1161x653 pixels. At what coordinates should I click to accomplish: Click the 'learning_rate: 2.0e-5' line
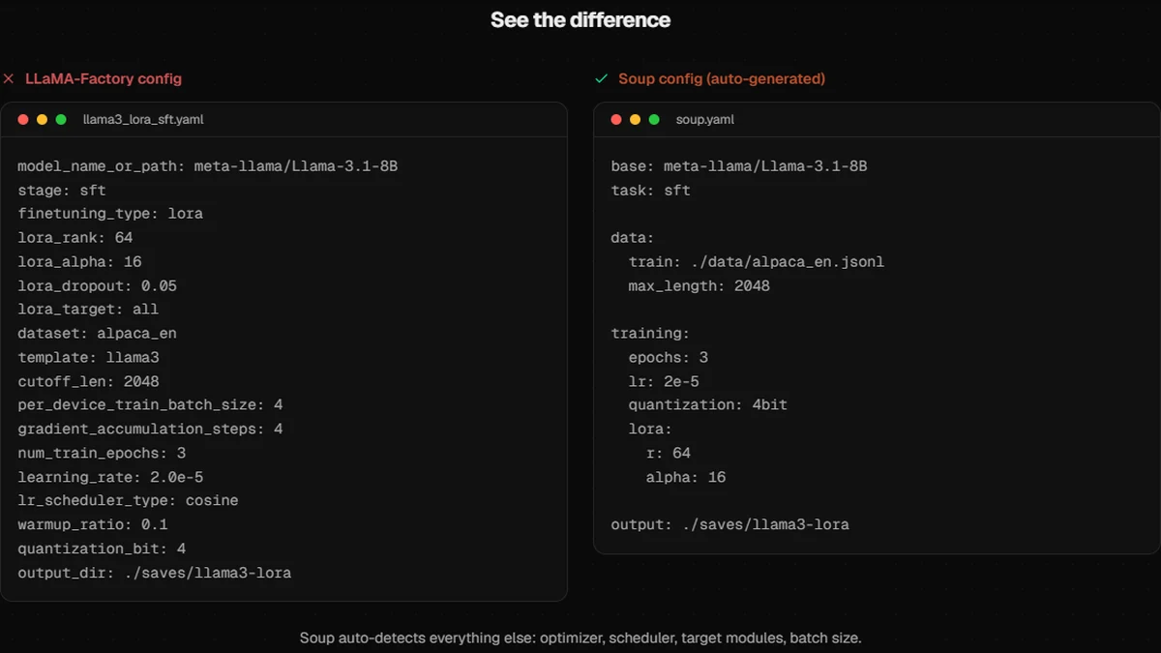click(110, 477)
